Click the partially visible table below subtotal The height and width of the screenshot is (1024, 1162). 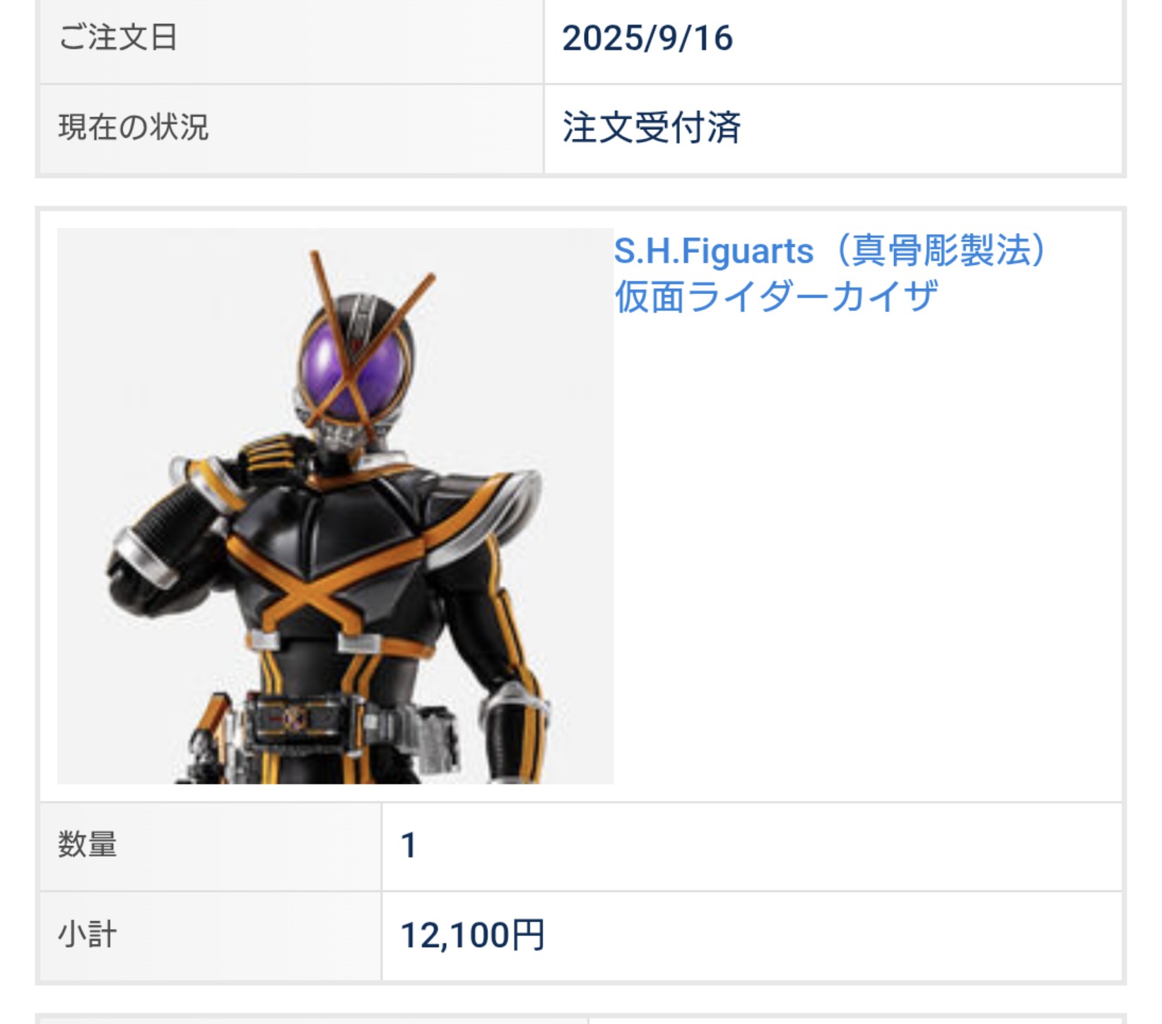click(580, 1019)
